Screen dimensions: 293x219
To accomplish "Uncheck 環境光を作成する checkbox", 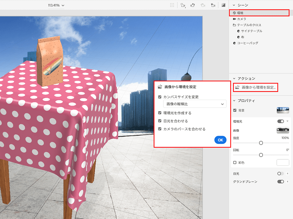I will pyautogui.click(x=160, y=113).
